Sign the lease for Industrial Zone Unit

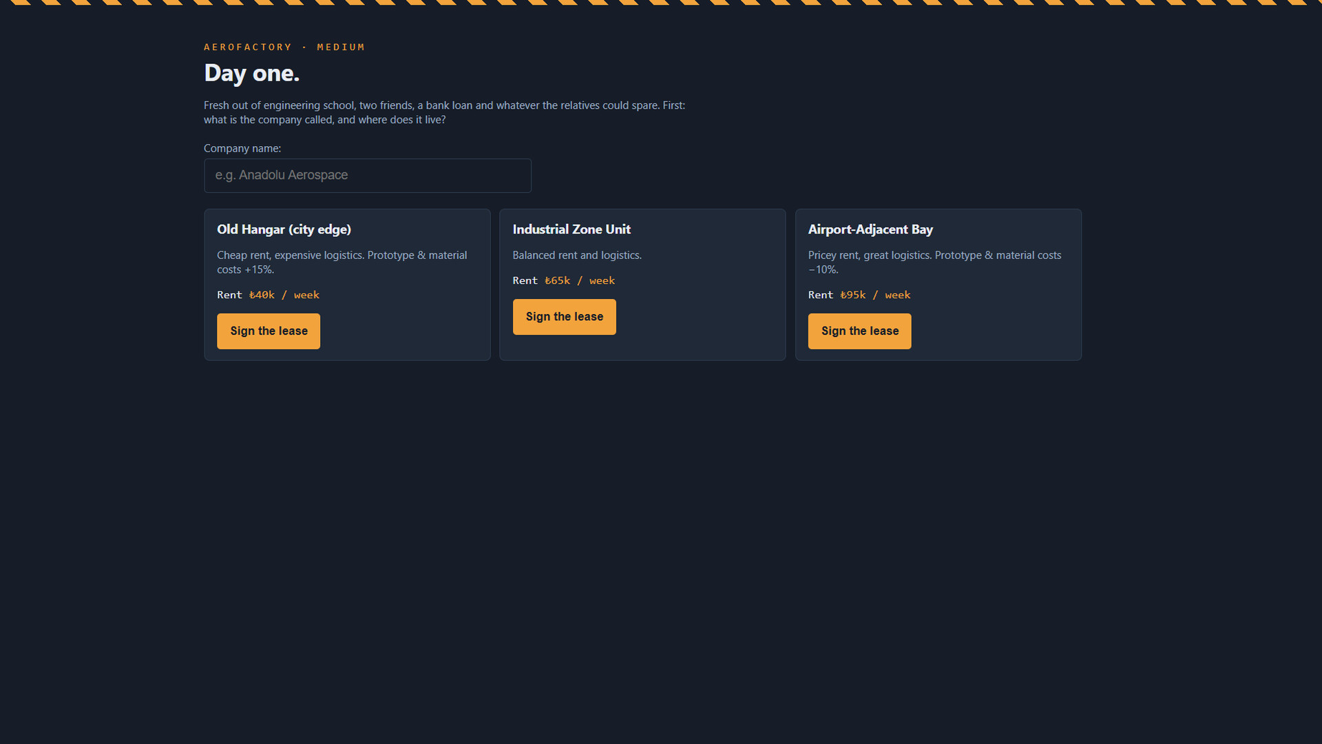click(x=564, y=317)
